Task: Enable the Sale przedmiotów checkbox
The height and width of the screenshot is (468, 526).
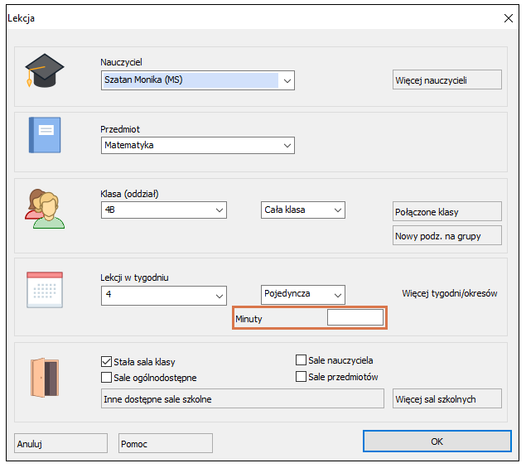Action: coord(302,377)
